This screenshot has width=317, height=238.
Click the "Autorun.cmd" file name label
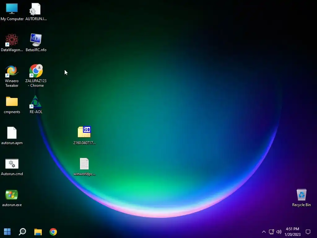pyautogui.click(x=12, y=174)
